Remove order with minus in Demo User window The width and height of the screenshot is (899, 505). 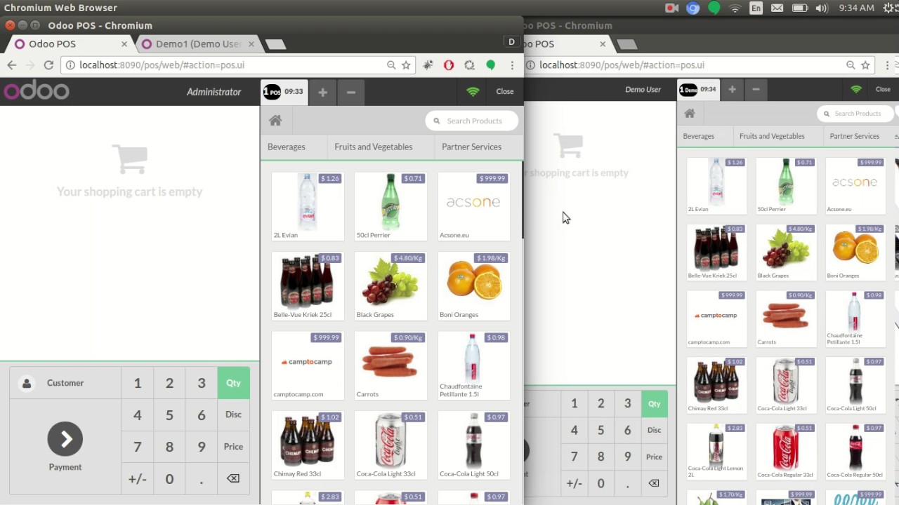[x=756, y=89]
